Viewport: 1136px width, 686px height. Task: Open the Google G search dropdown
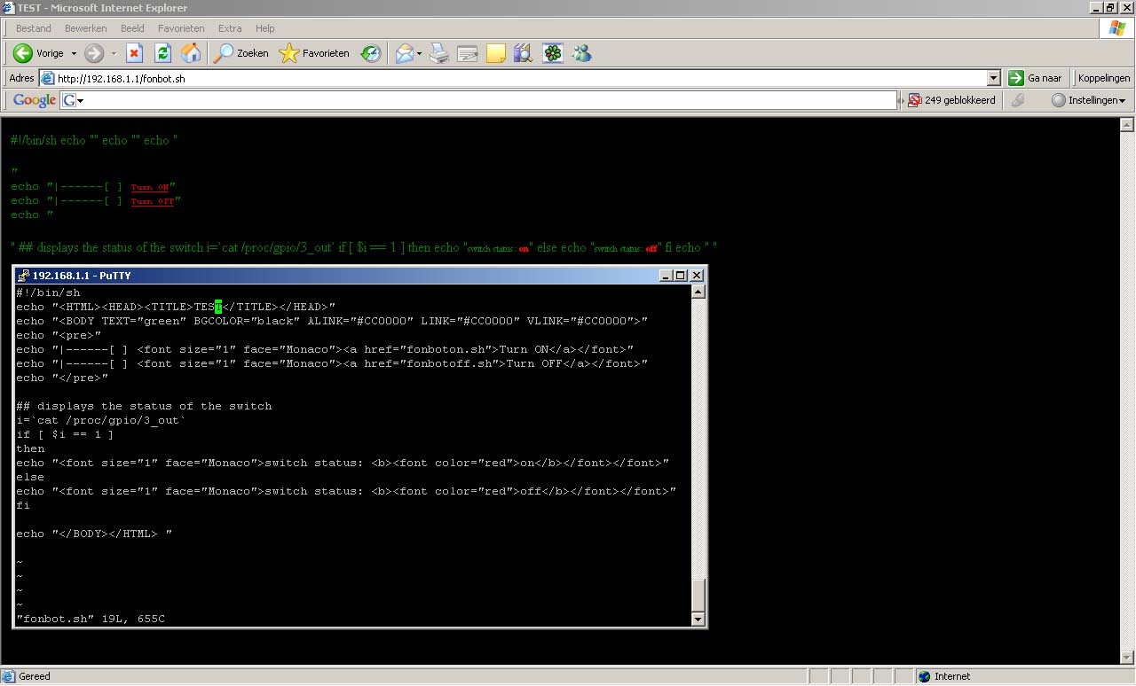click(73, 100)
